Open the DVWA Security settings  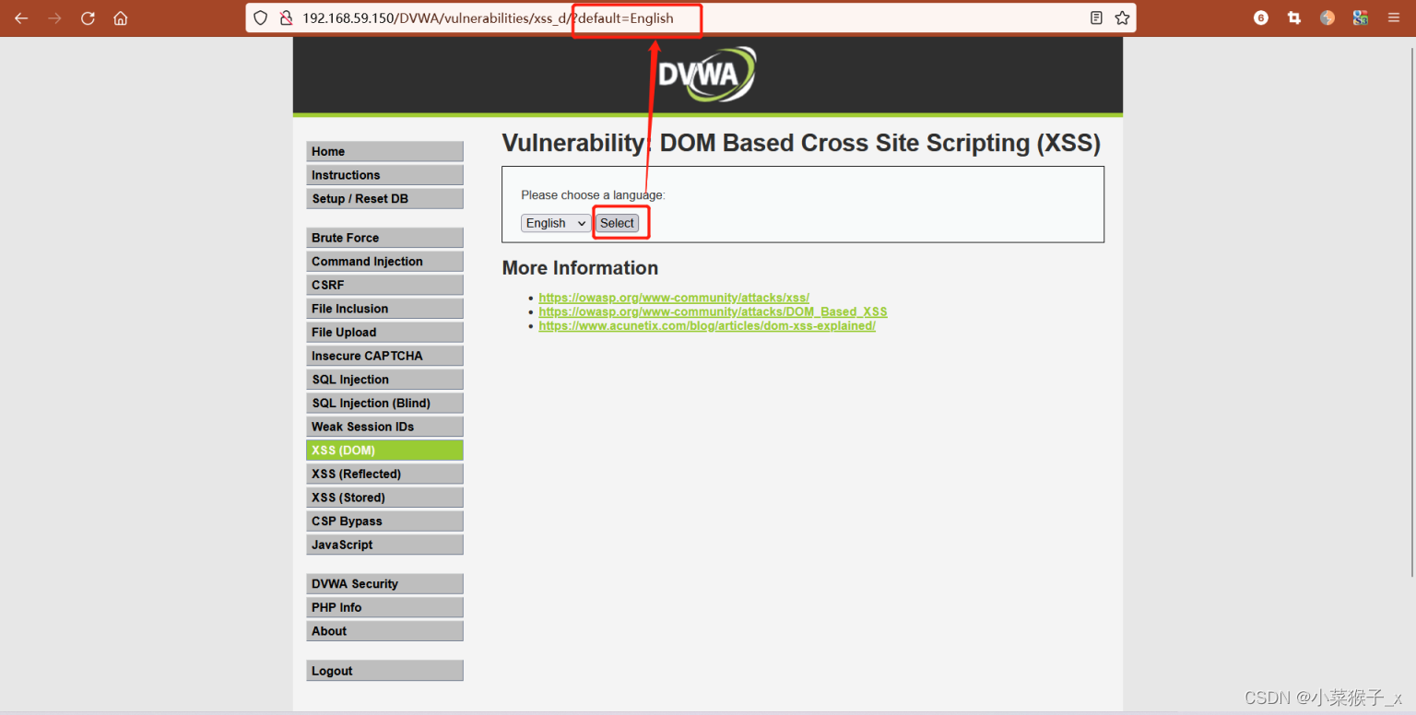tap(384, 584)
